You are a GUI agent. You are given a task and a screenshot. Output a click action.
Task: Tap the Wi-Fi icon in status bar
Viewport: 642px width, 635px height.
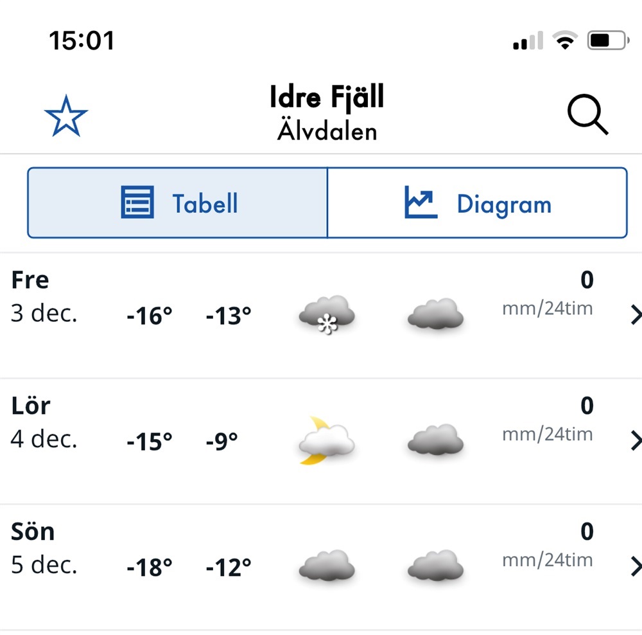565,40
